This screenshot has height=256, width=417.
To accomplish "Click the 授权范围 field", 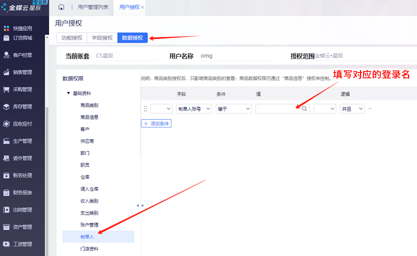I will click(x=366, y=56).
